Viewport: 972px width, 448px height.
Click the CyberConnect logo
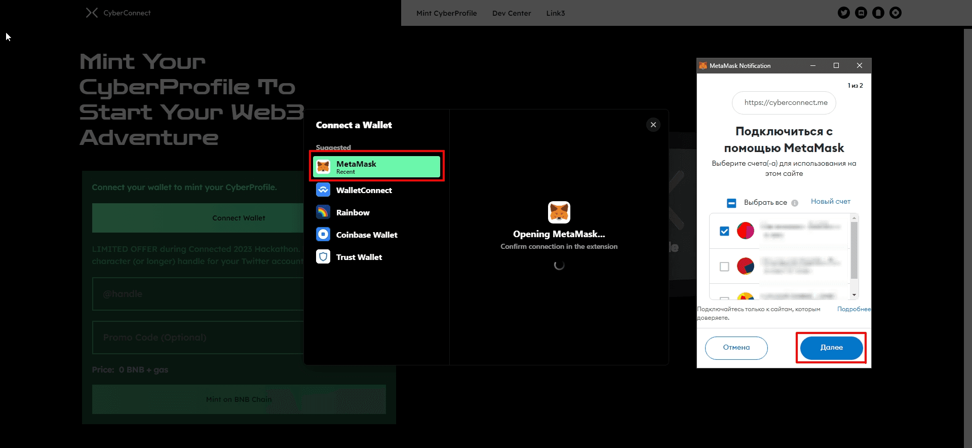coord(119,13)
